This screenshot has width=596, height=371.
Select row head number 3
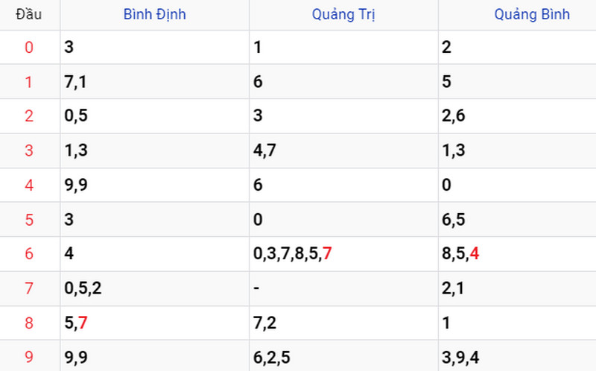(29, 150)
